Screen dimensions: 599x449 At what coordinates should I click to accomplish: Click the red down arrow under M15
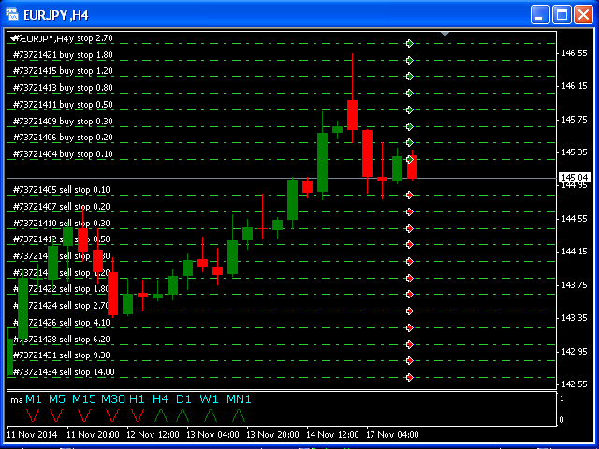point(84,414)
